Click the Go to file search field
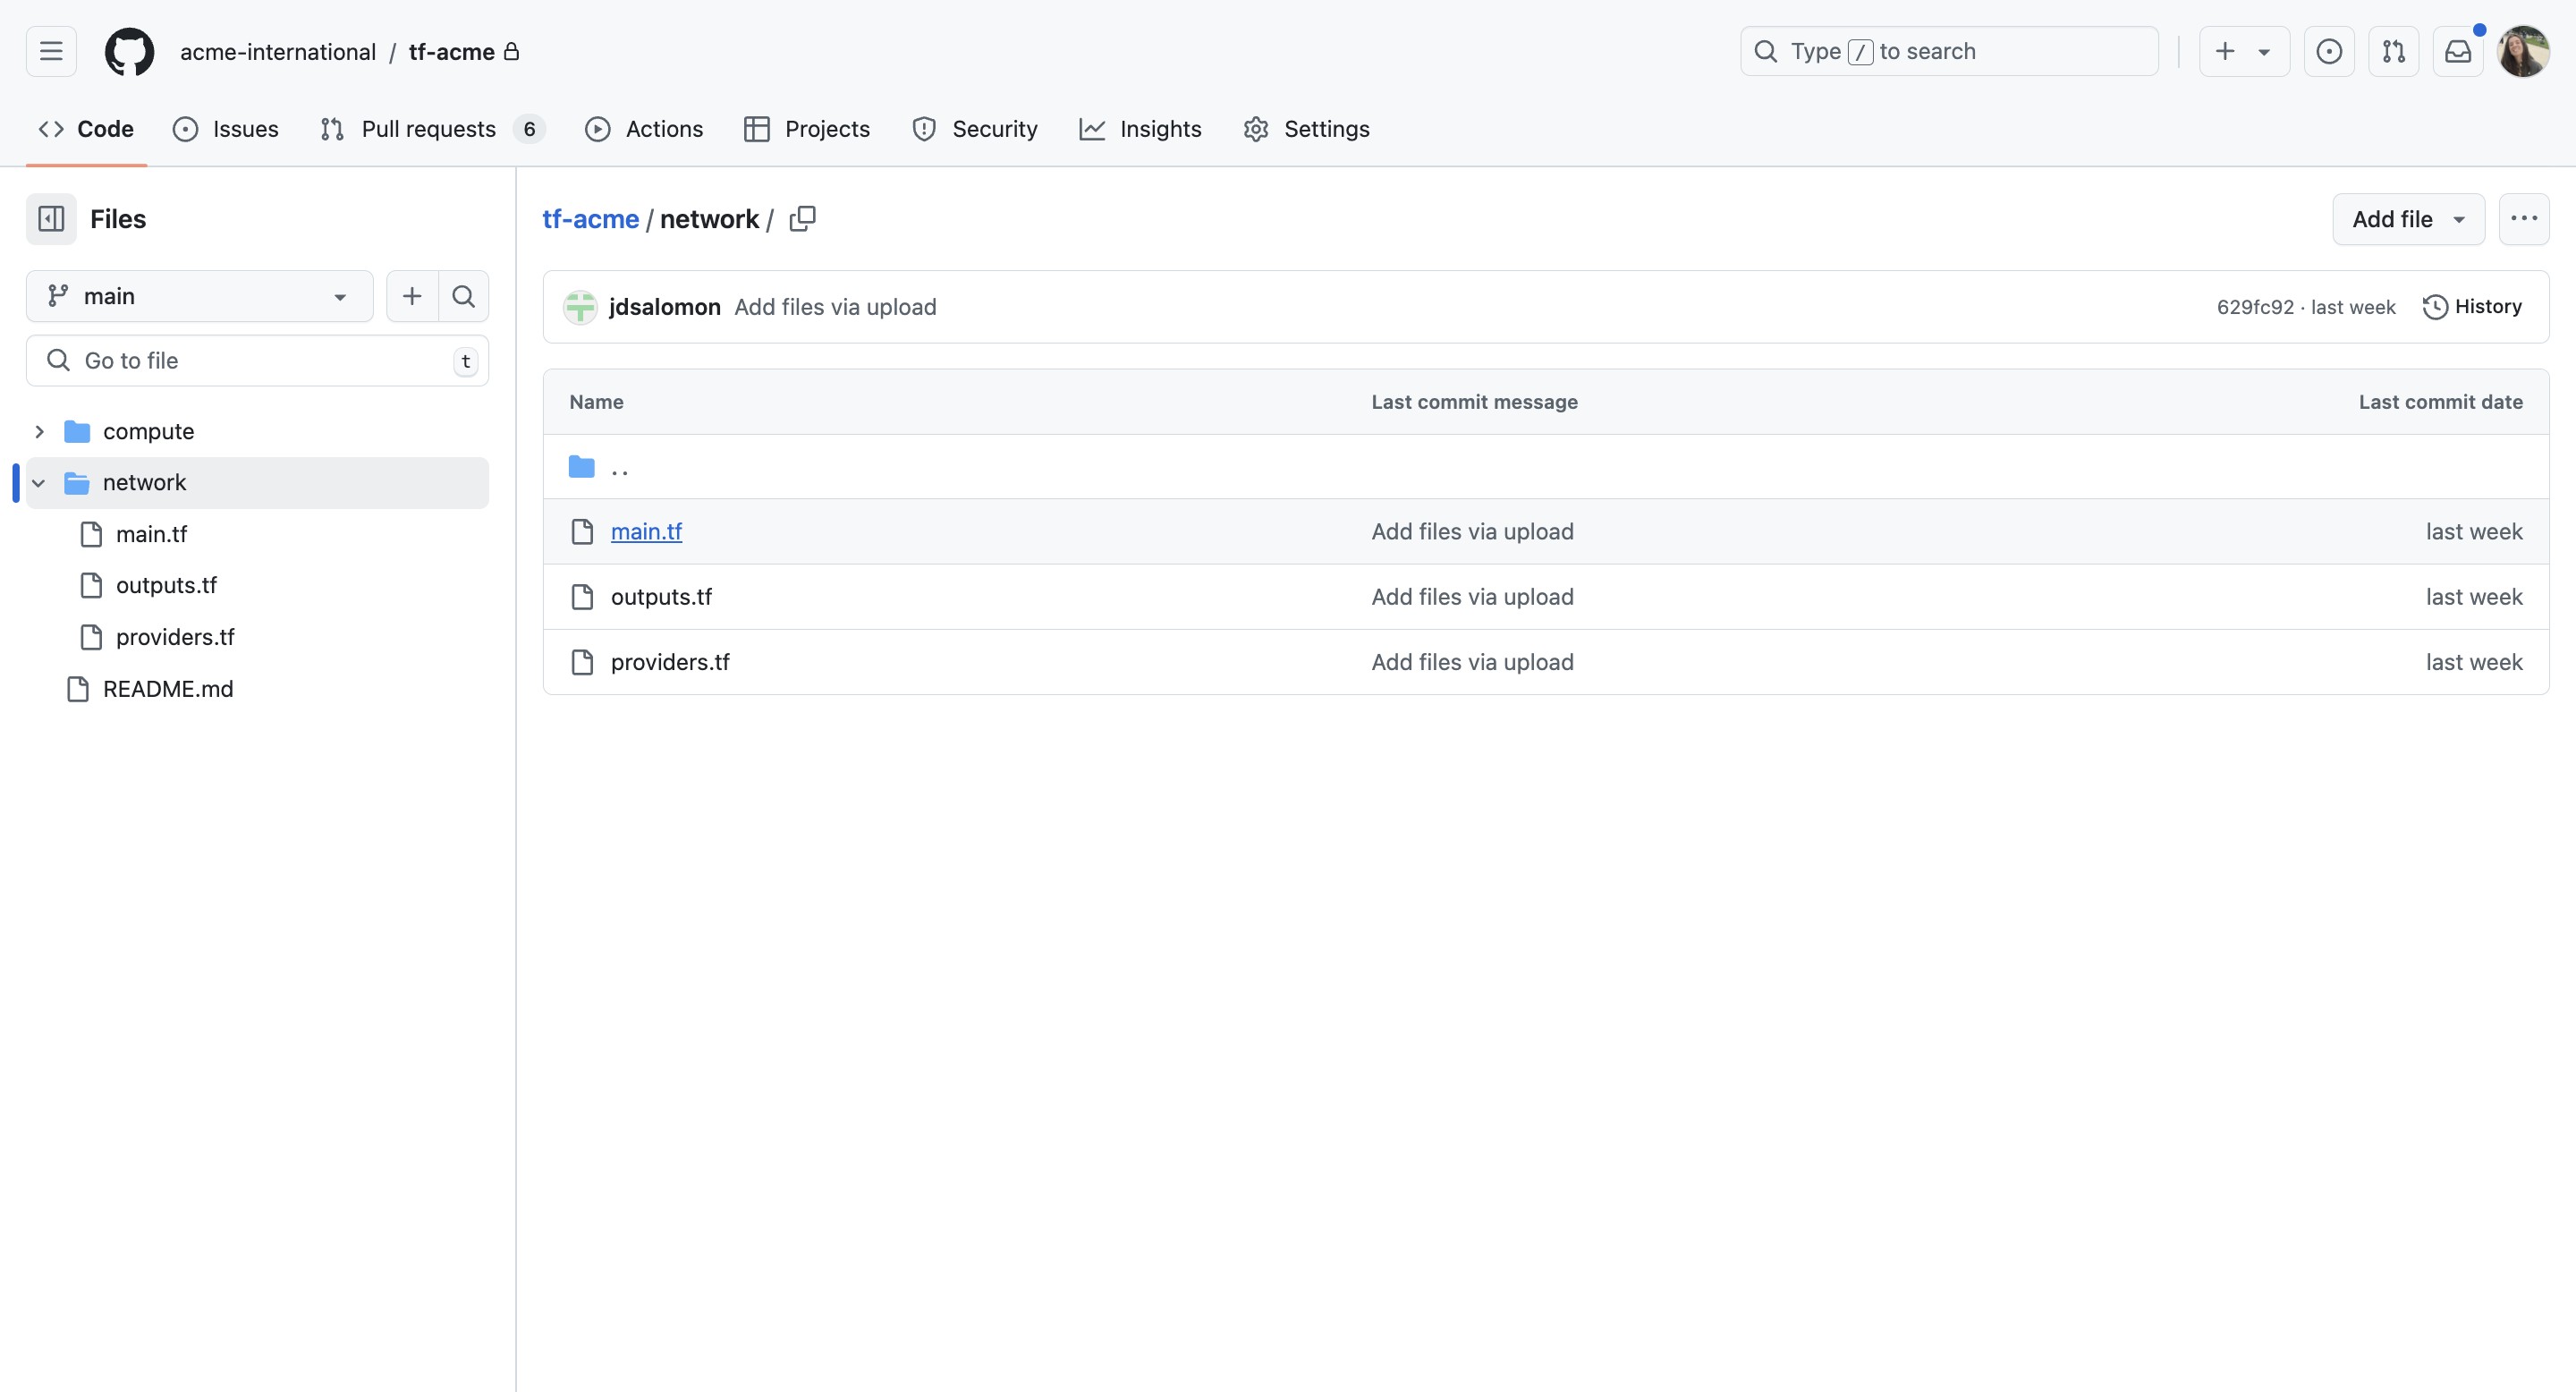2576x1392 pixels. [x=256, y=361]
